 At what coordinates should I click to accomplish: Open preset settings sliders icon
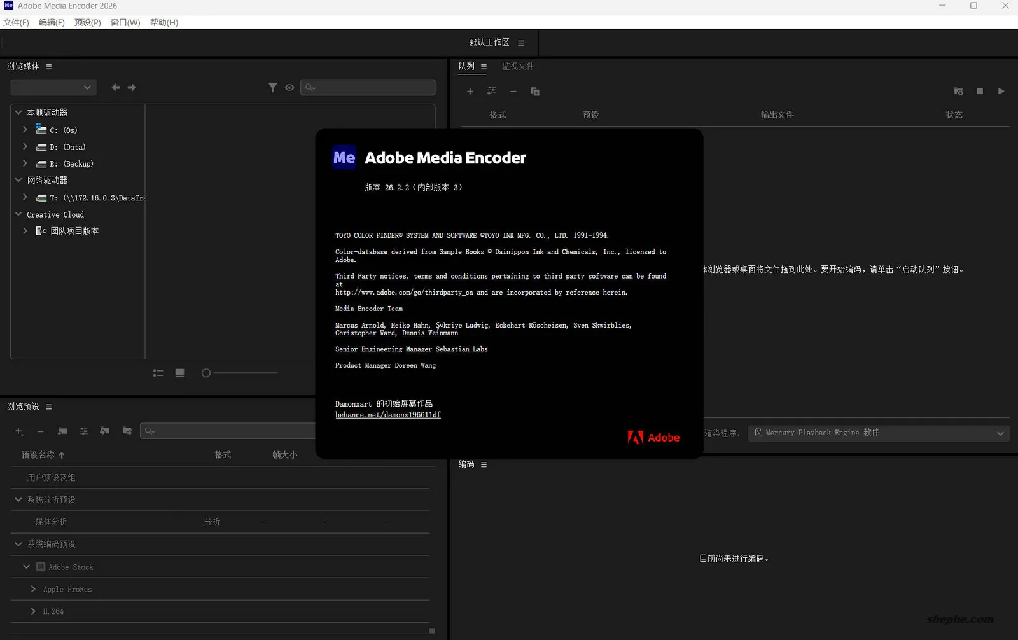coord(83,431)
